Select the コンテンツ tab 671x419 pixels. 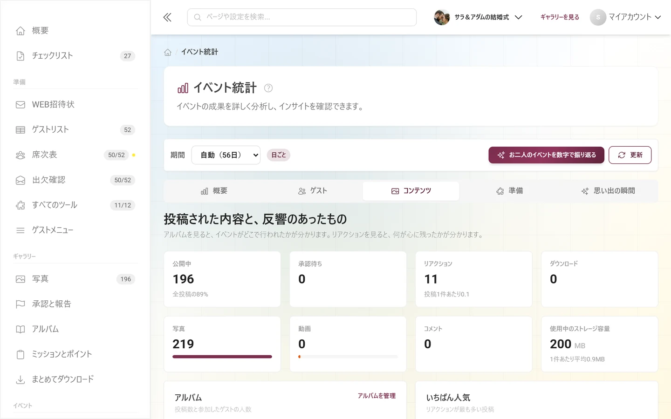[411, 191]
